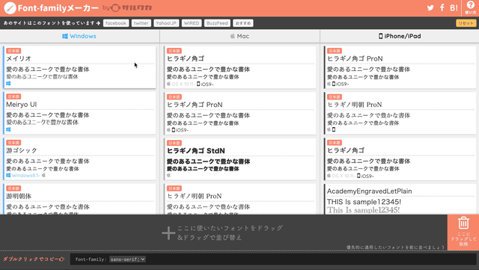Click the plus icon in drop area
This screenshot has width=479, height=270.
pyautogui.click(x=168, y=233)
